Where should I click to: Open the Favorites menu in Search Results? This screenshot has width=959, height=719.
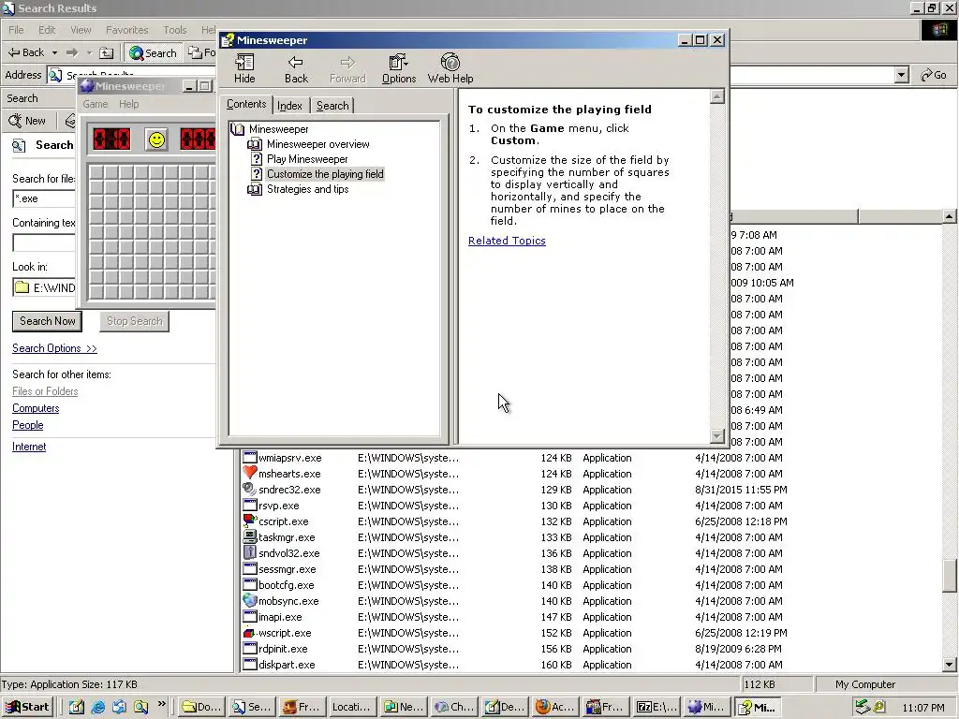click(x=126, y=30)
